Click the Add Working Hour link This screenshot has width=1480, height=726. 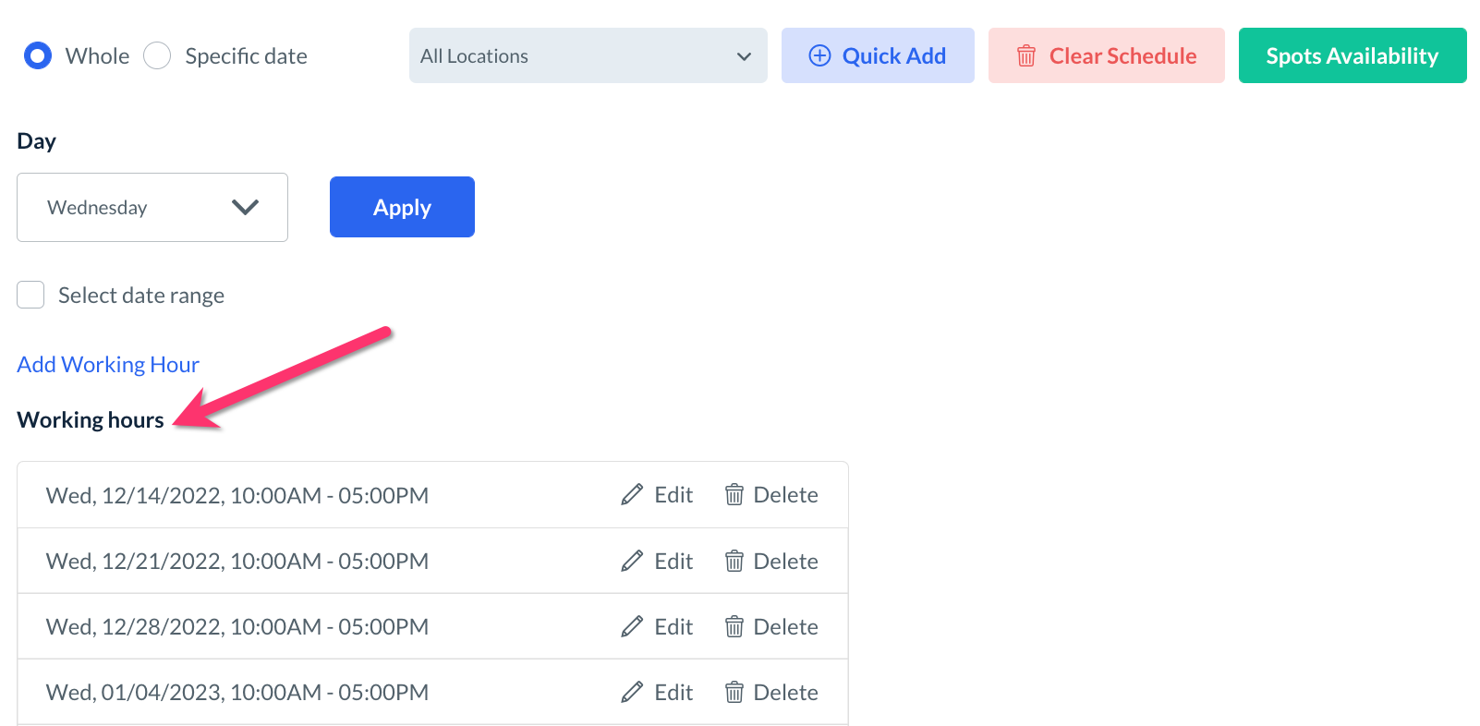108,365
